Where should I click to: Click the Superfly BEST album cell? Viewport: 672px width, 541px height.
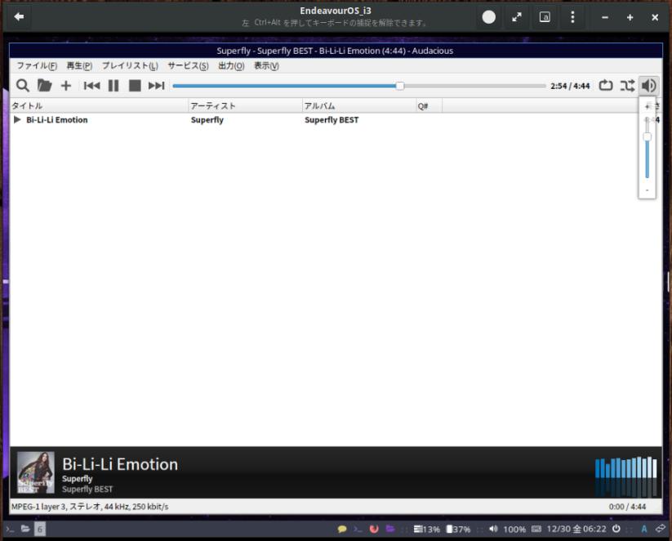[332, 119]
